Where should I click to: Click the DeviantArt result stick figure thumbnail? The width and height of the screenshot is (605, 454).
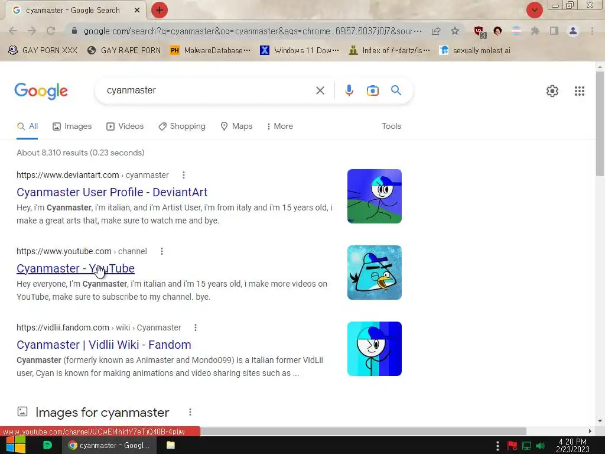pyautogui.click(x=374, y=196)
